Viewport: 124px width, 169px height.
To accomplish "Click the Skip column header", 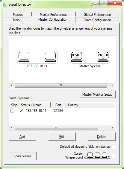I will tap(14, 105).
